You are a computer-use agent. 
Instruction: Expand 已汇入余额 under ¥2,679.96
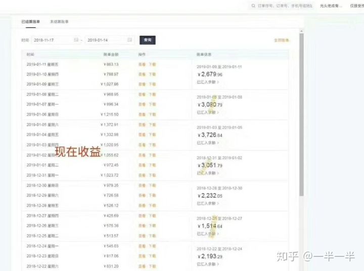point(208,82)
